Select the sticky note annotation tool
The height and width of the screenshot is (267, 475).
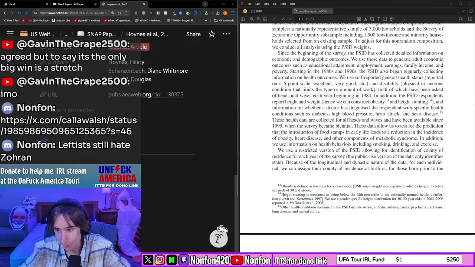coord(372,19)
